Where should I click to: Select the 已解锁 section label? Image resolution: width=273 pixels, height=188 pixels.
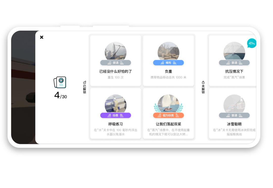pos(84,89)
